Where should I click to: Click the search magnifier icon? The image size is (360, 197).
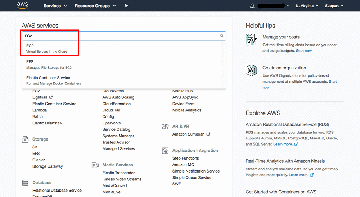coord(222,36)
